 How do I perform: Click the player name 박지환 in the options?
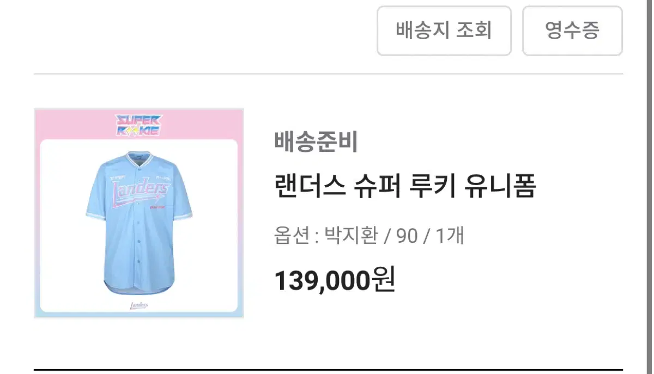(350, 236)
